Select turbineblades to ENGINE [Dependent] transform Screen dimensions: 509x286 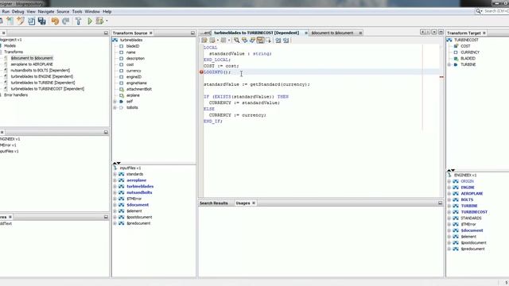coord(42,76)
